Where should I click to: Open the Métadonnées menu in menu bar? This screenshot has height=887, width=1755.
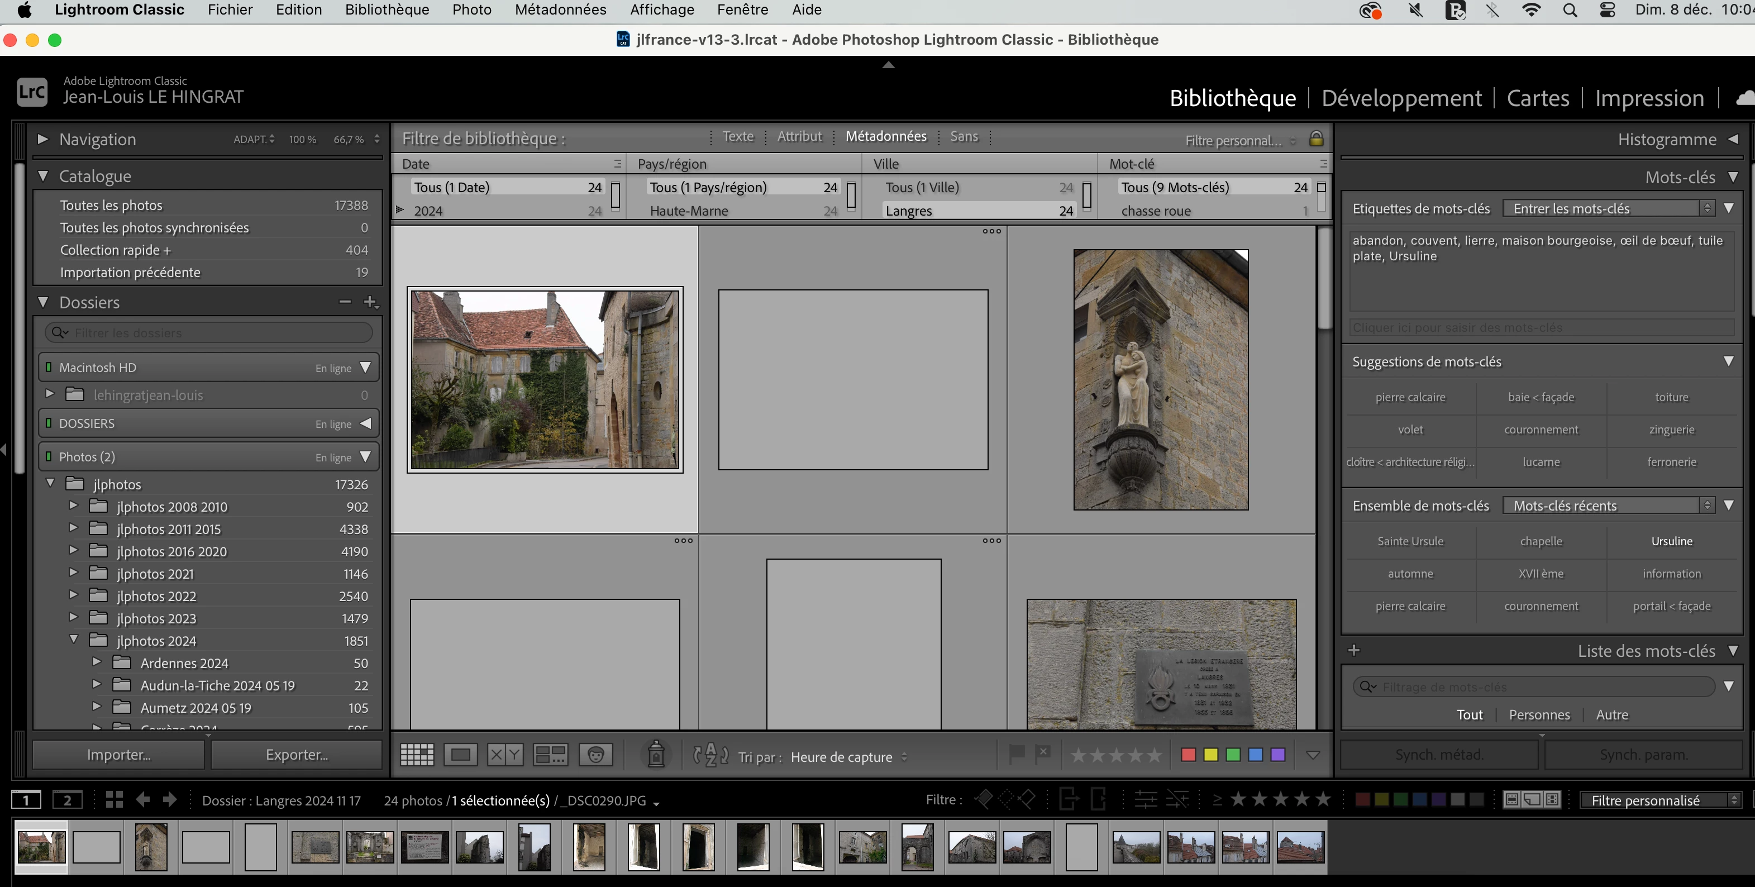[560, 9]
